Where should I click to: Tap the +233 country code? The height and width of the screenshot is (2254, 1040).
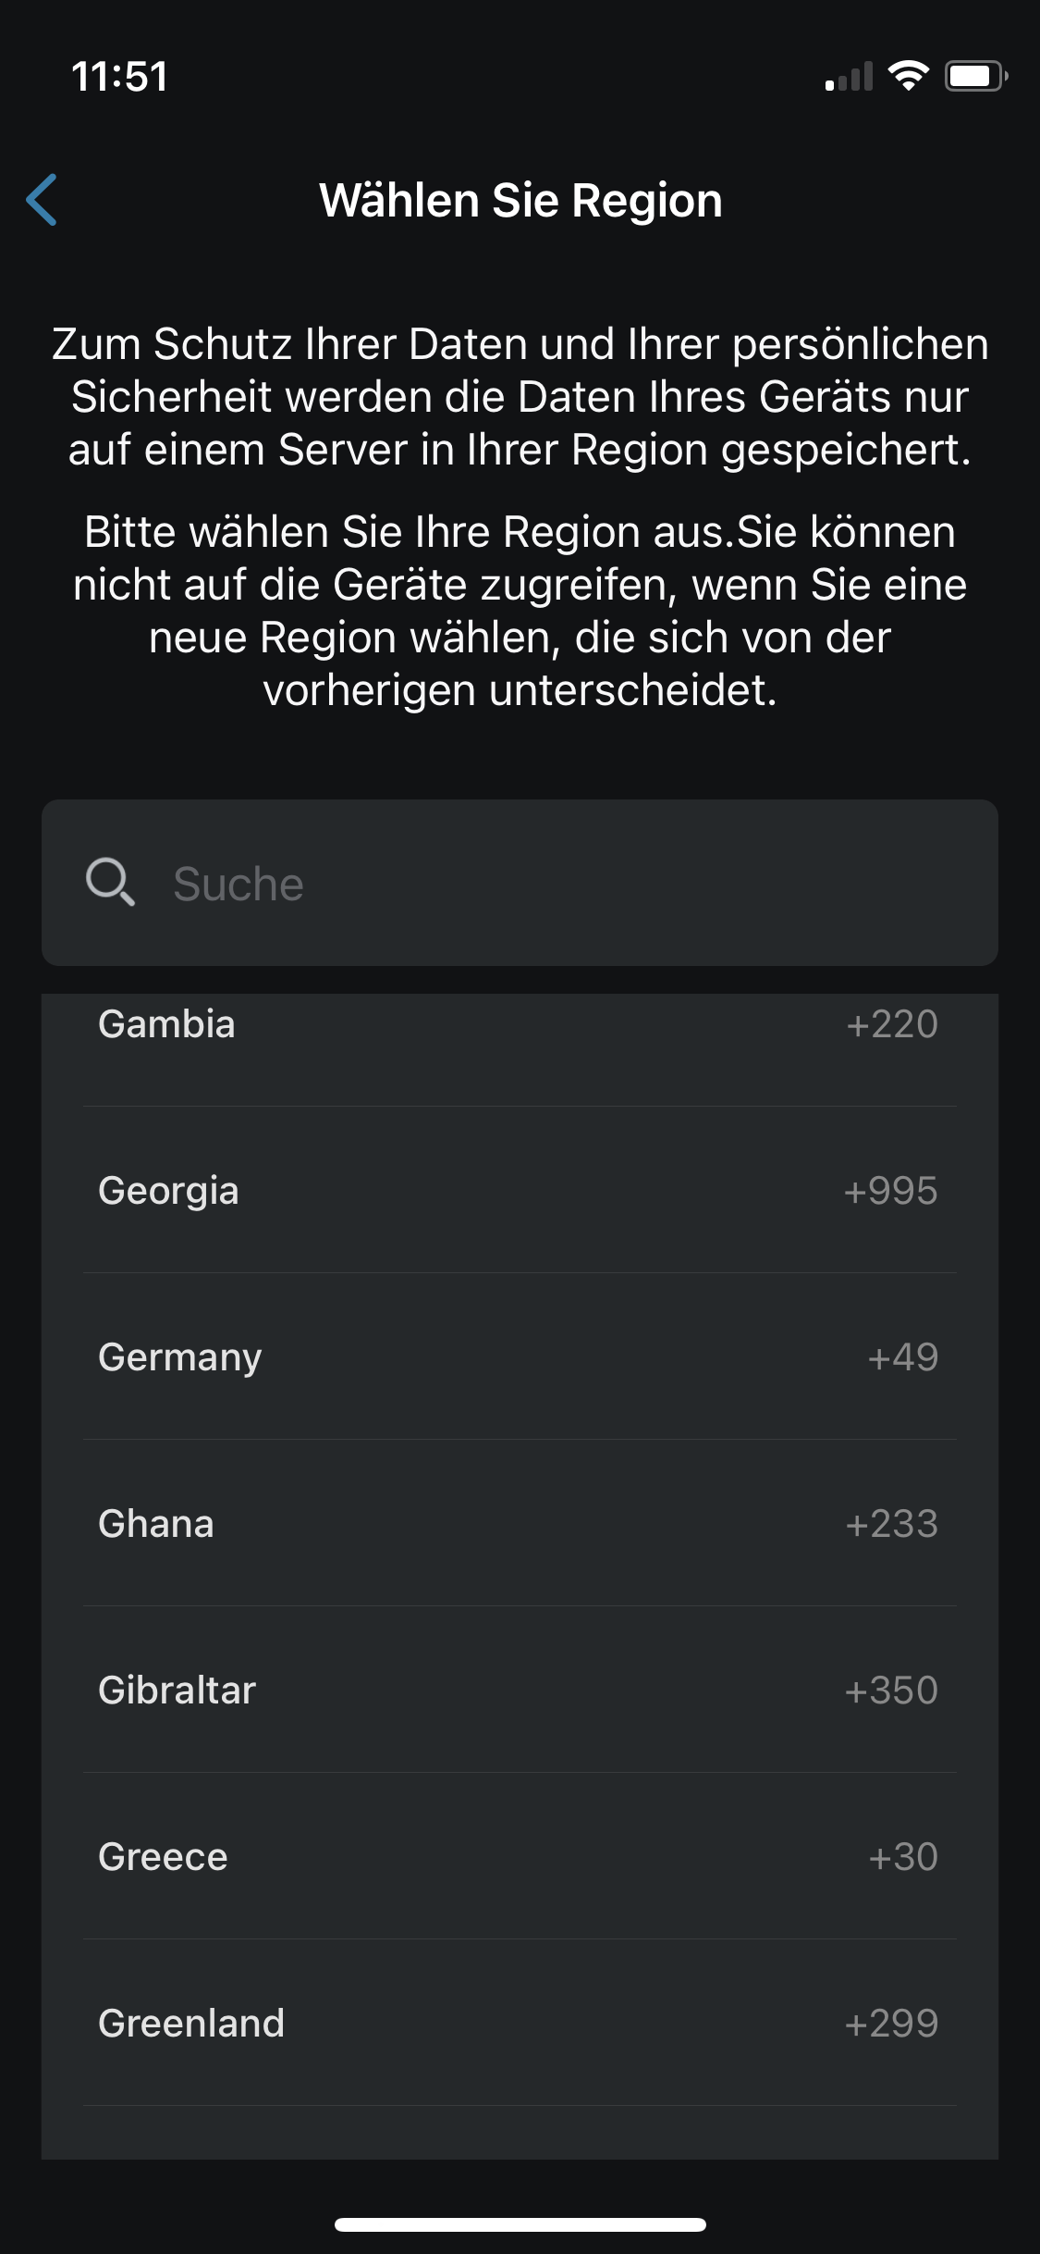click(891, 1524)
